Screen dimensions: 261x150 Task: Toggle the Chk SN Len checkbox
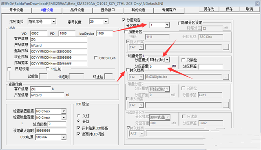pos(96,58)
